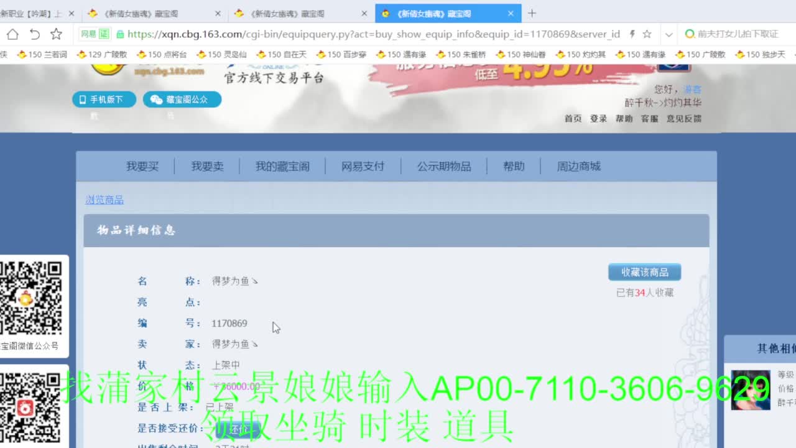Viewport: 796px width, 448px height.
Task: Click the lightning speed-mode icon in the address bar
Action: coord(632,34)
